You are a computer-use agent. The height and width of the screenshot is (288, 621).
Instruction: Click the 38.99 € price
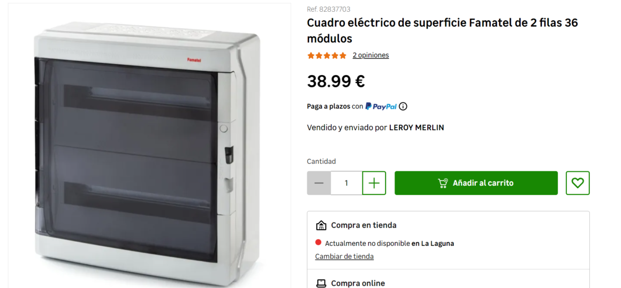336,81
